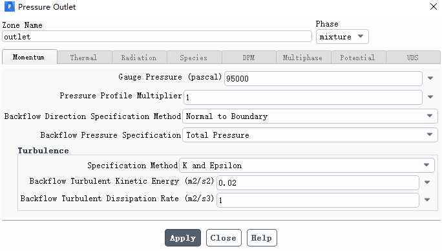Expand Gauge Pressure options arrow
This screenshot has width=442, height=251.
(430, 78)
